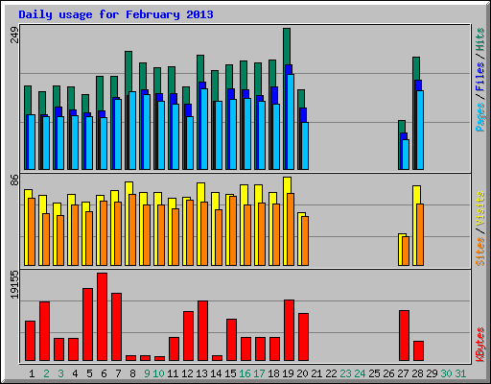Click day label '30' on the x-axis

[x=446, y=373]
